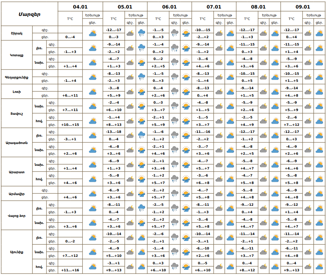Click Լոռի partly cloudy icon for 04.01
The width and height of the screenshot is (326, 275).
click(92, 91)
